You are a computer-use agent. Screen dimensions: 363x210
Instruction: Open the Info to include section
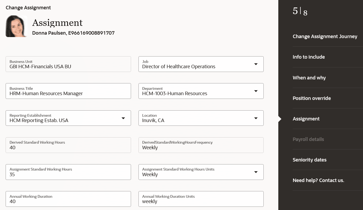[x=309, y=57]
